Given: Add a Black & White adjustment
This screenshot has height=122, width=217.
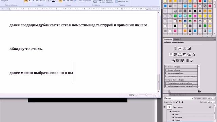Looking at the screenshot, I should (184, 55).
